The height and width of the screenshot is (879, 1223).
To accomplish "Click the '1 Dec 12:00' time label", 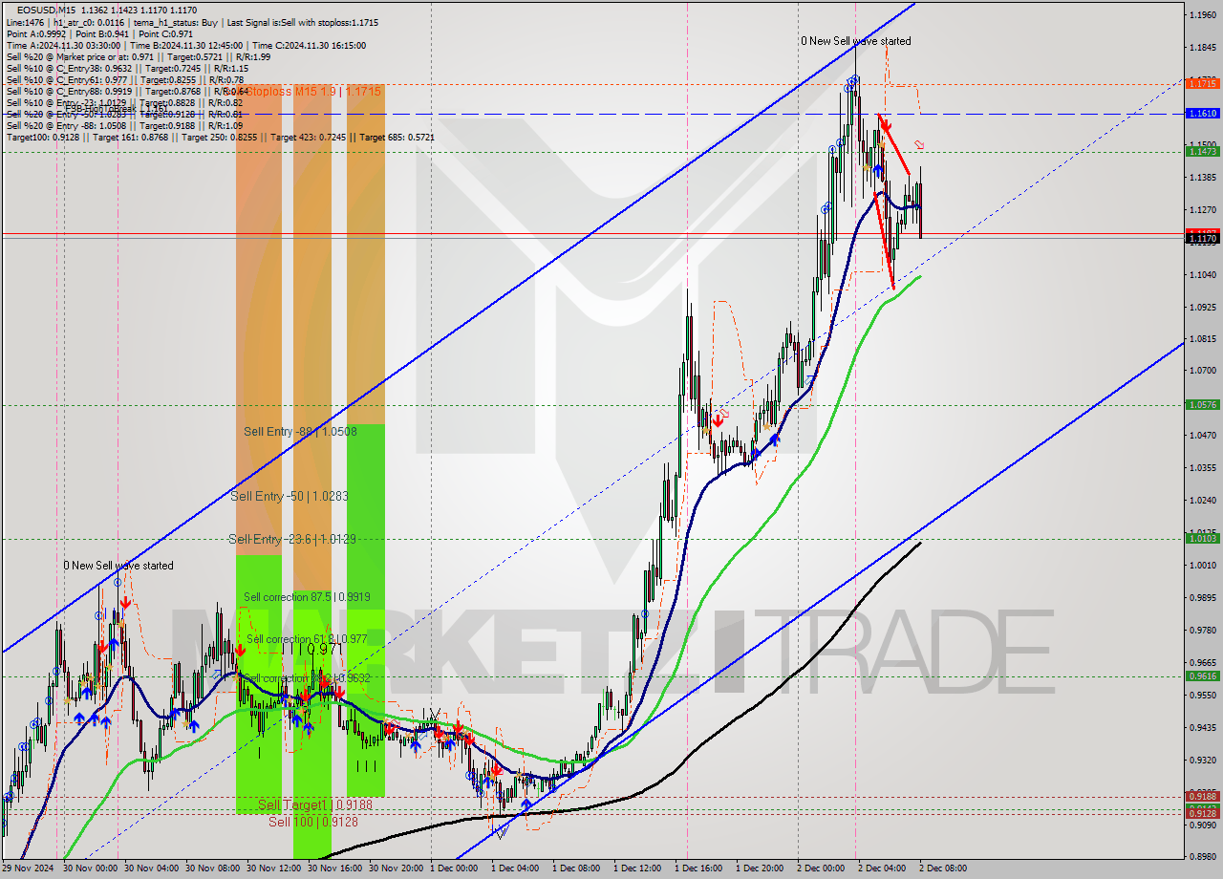I will click(x=637, y=868).
